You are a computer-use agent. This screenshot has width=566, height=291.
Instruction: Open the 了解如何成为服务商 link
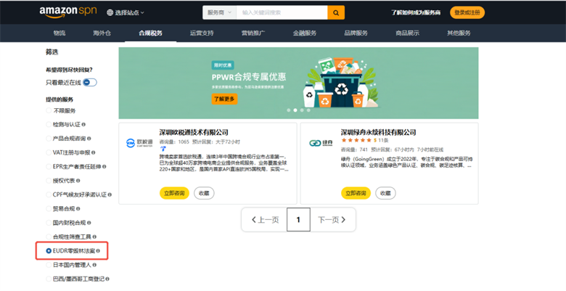[416, 12]
